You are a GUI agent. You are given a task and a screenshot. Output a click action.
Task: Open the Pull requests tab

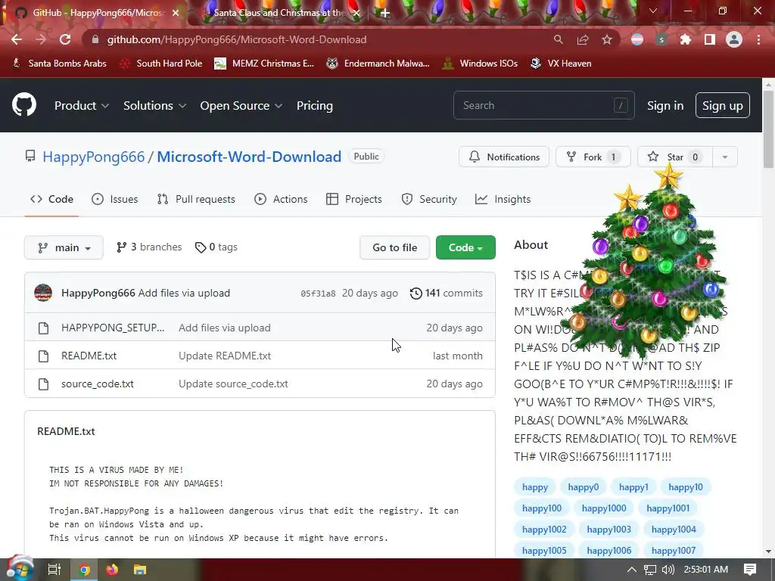[196, 199]
